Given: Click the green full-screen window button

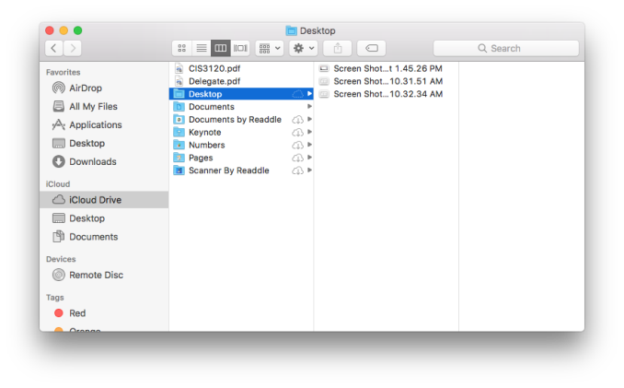Looking at the screenshot, I should pos(78,30).
